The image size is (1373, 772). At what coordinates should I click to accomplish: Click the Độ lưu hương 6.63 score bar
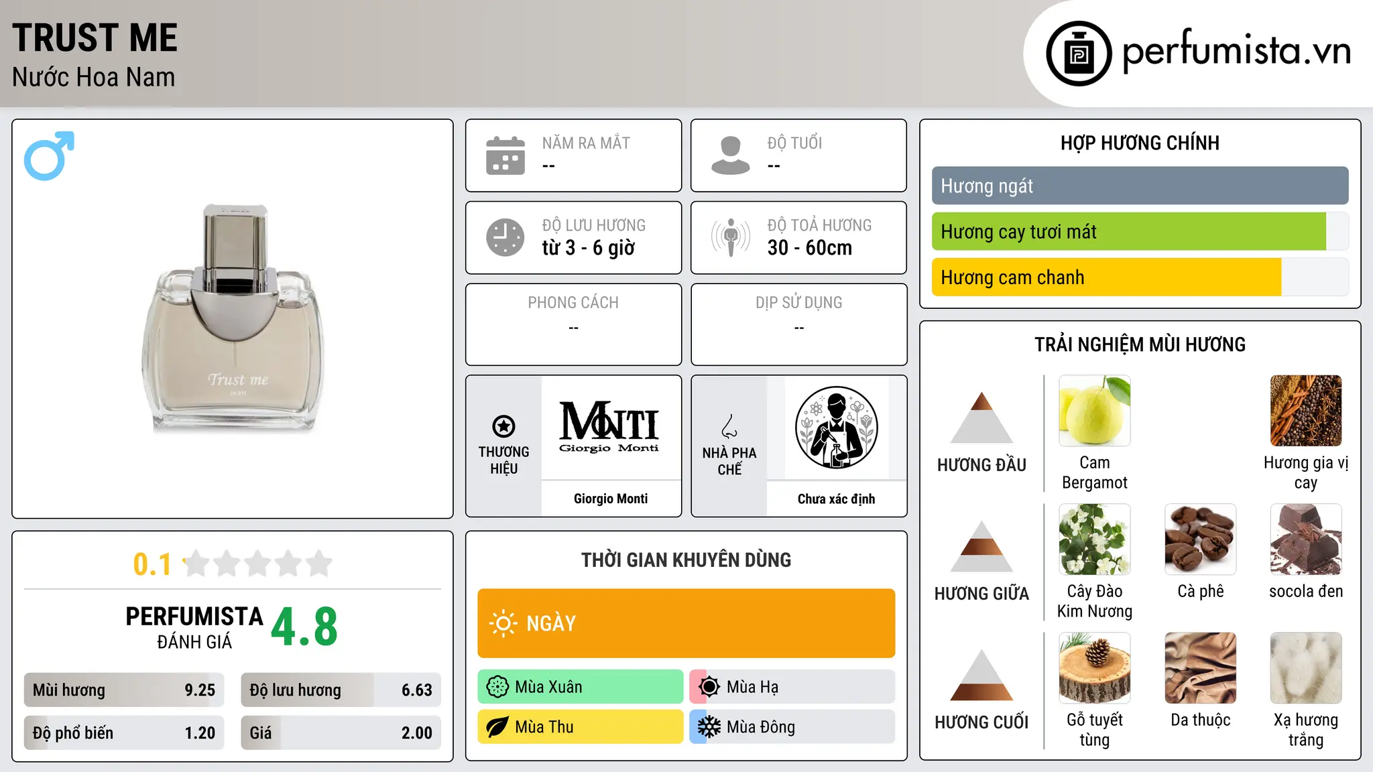[x=341, y=690]
